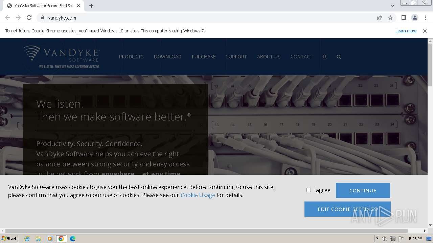Click the Windows Start button
The image size is (433, 243).
click(x=9, y=239)
